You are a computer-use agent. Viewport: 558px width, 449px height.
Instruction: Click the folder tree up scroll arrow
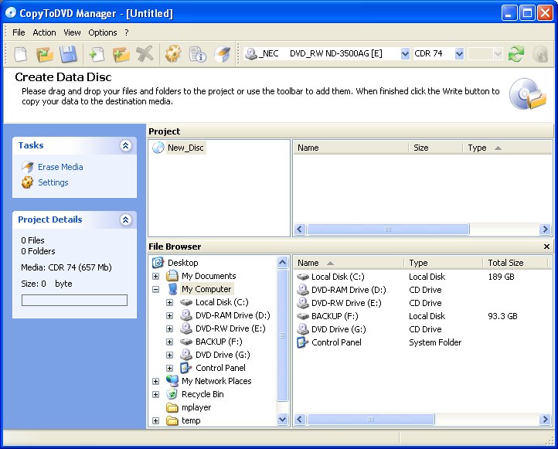click(283, 263)
